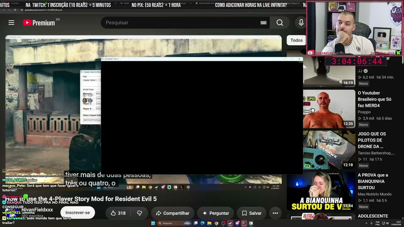This screenshot has height=227, width=404.
Task: Open Discord from the taskbar
Action: [237, 223]
